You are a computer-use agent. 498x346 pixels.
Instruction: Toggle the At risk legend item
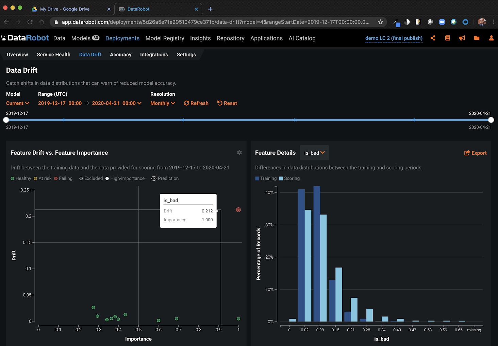(43, 178)
